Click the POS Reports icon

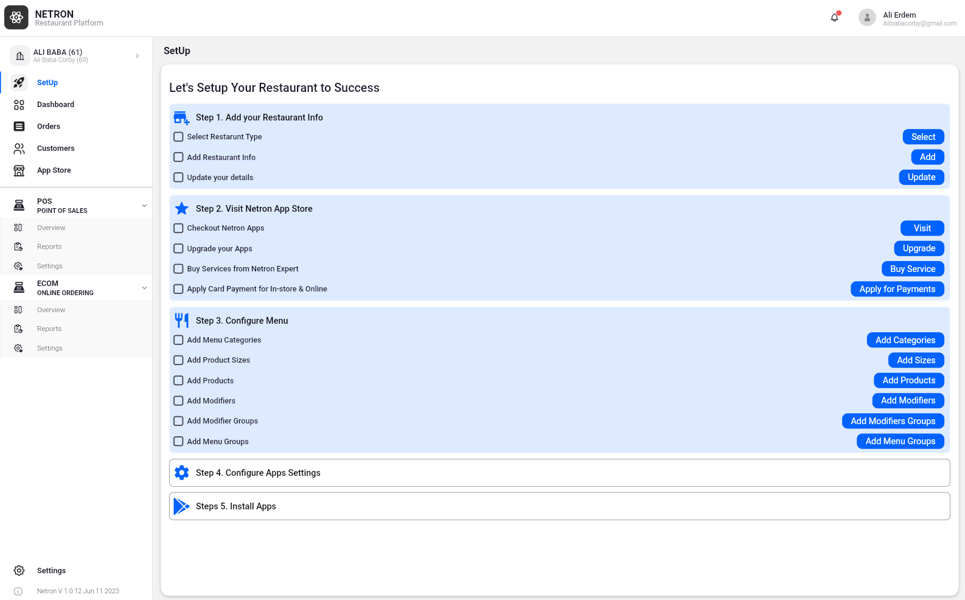pos(18,246)
